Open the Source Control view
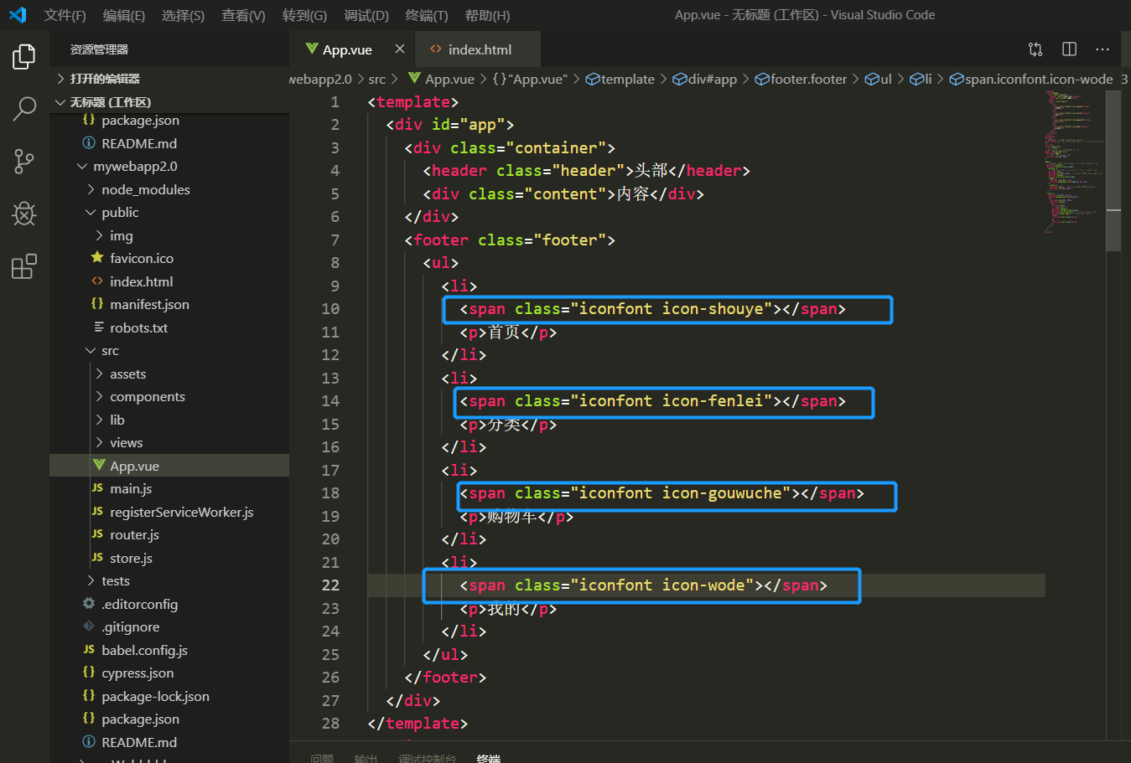The width and height of the screenshot is (1131, 763). tap(24, 161)
